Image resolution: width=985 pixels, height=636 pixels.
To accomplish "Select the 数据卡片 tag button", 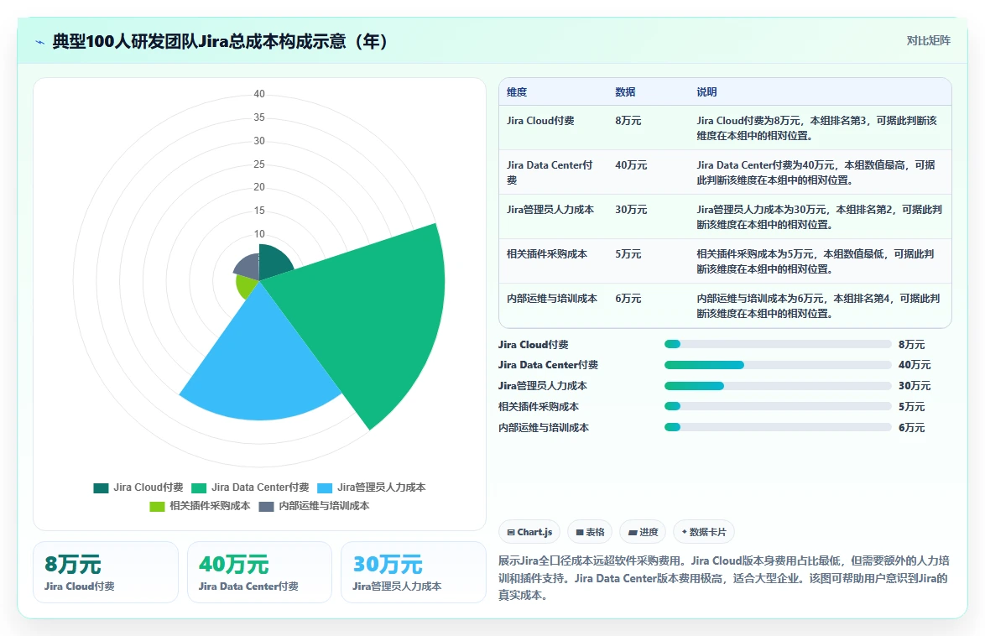I will 704,532.
